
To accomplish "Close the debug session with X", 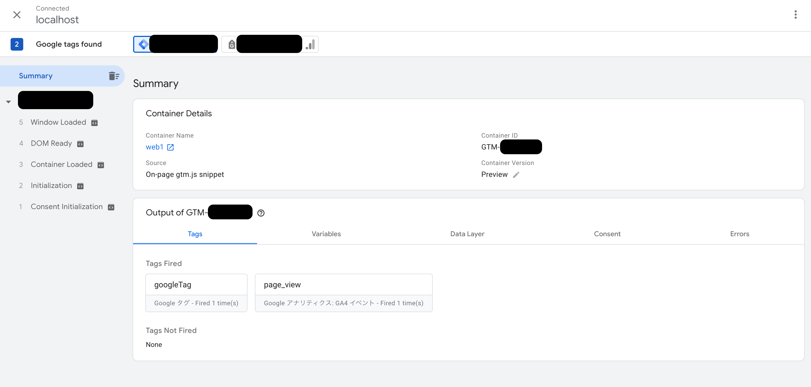I will 17,15.
